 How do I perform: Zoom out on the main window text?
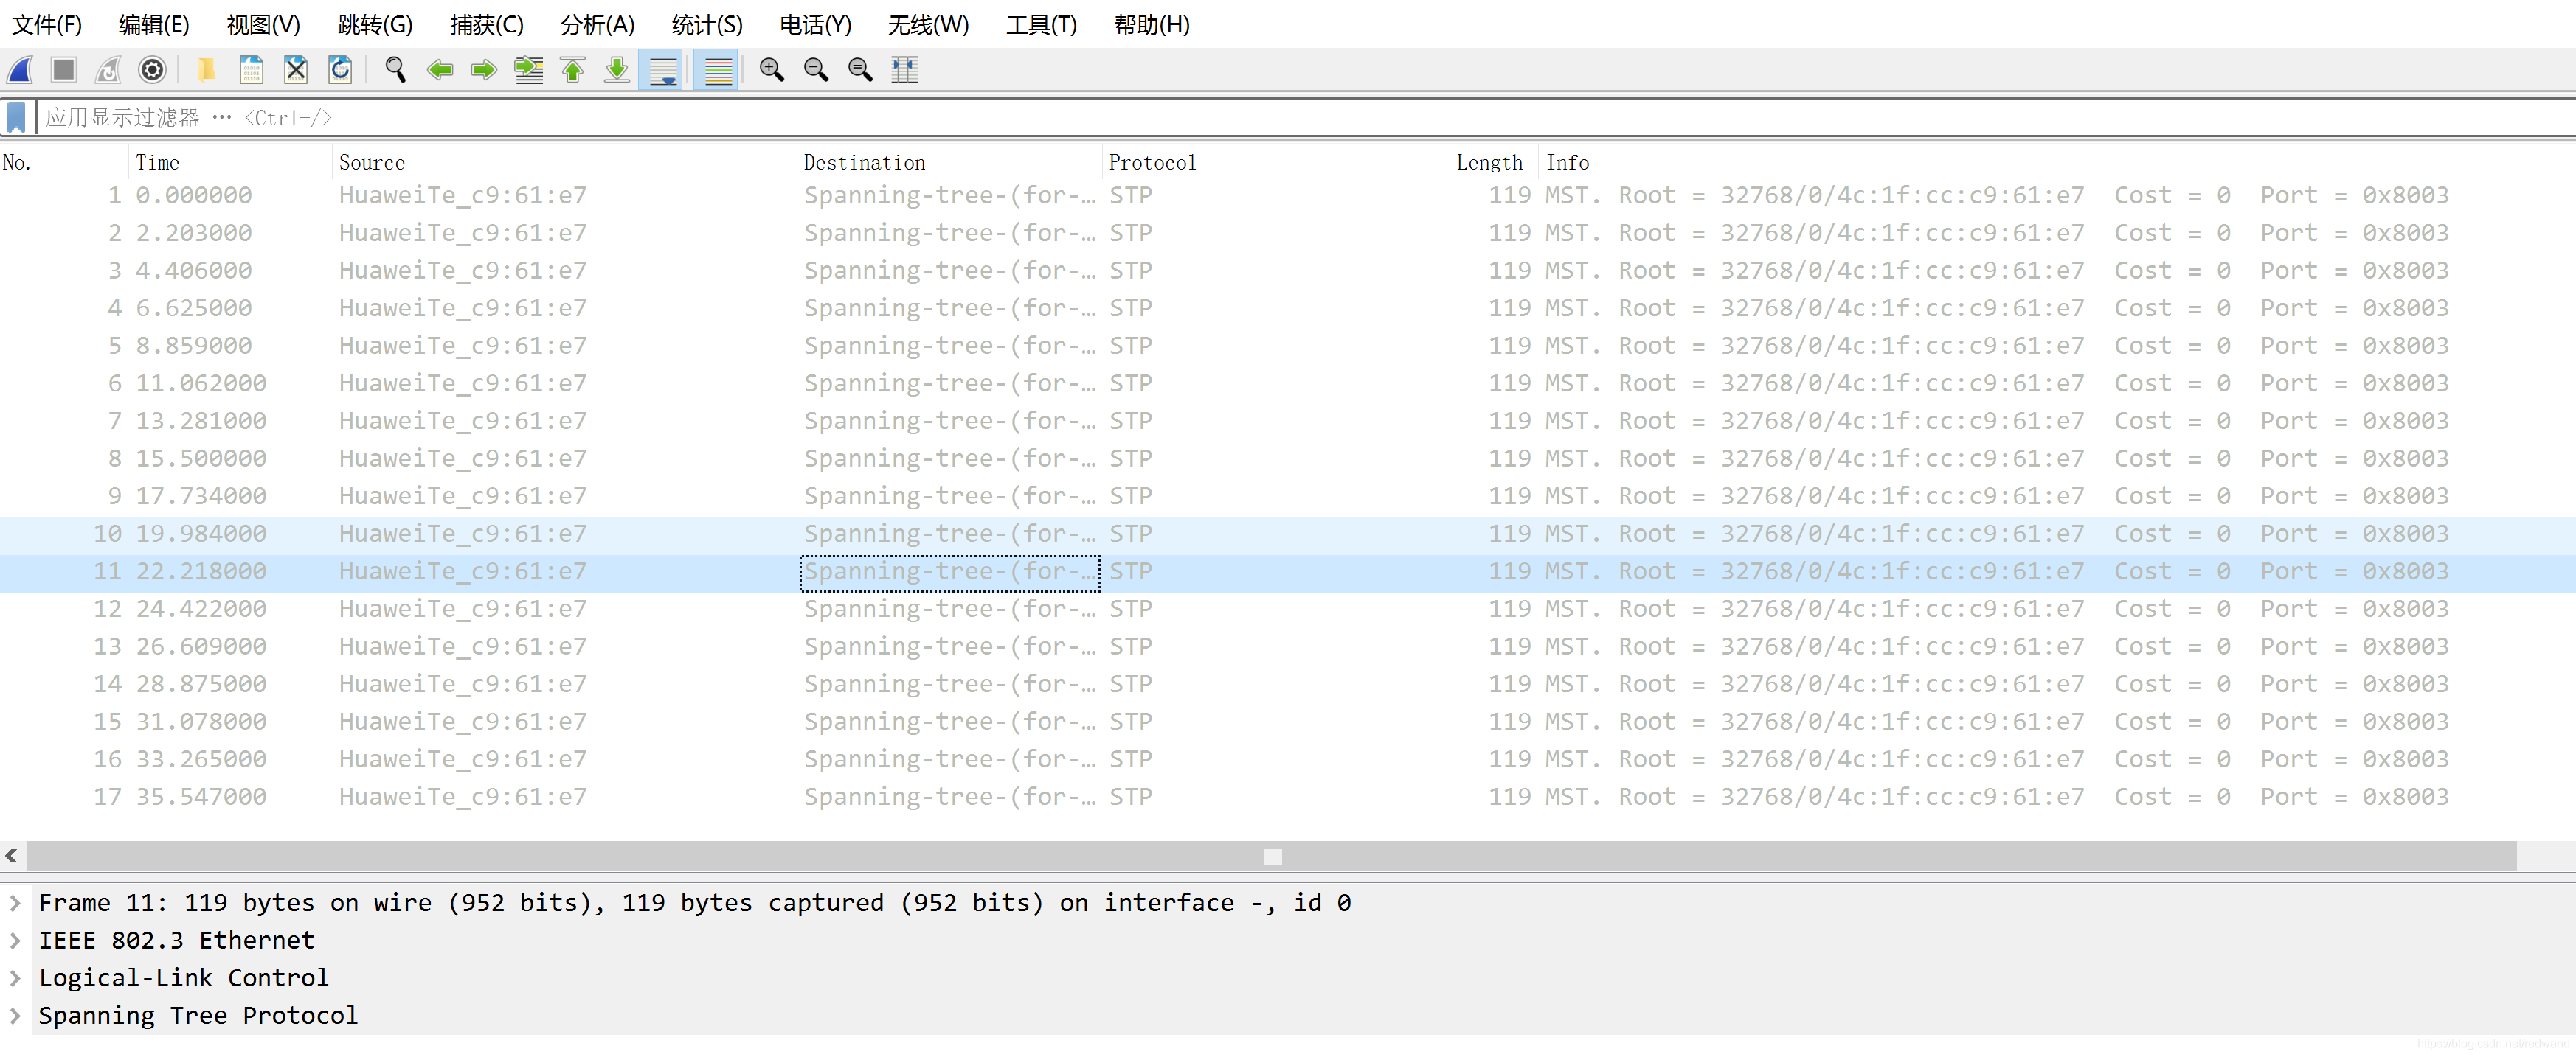(x=816, y=70)
